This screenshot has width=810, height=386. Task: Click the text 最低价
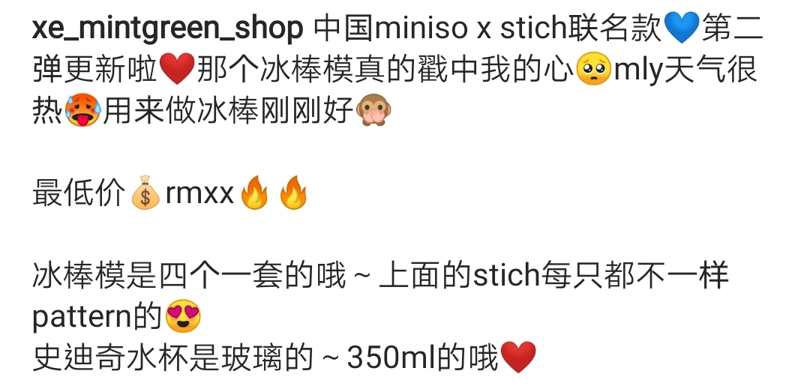[x=79, y=193]
